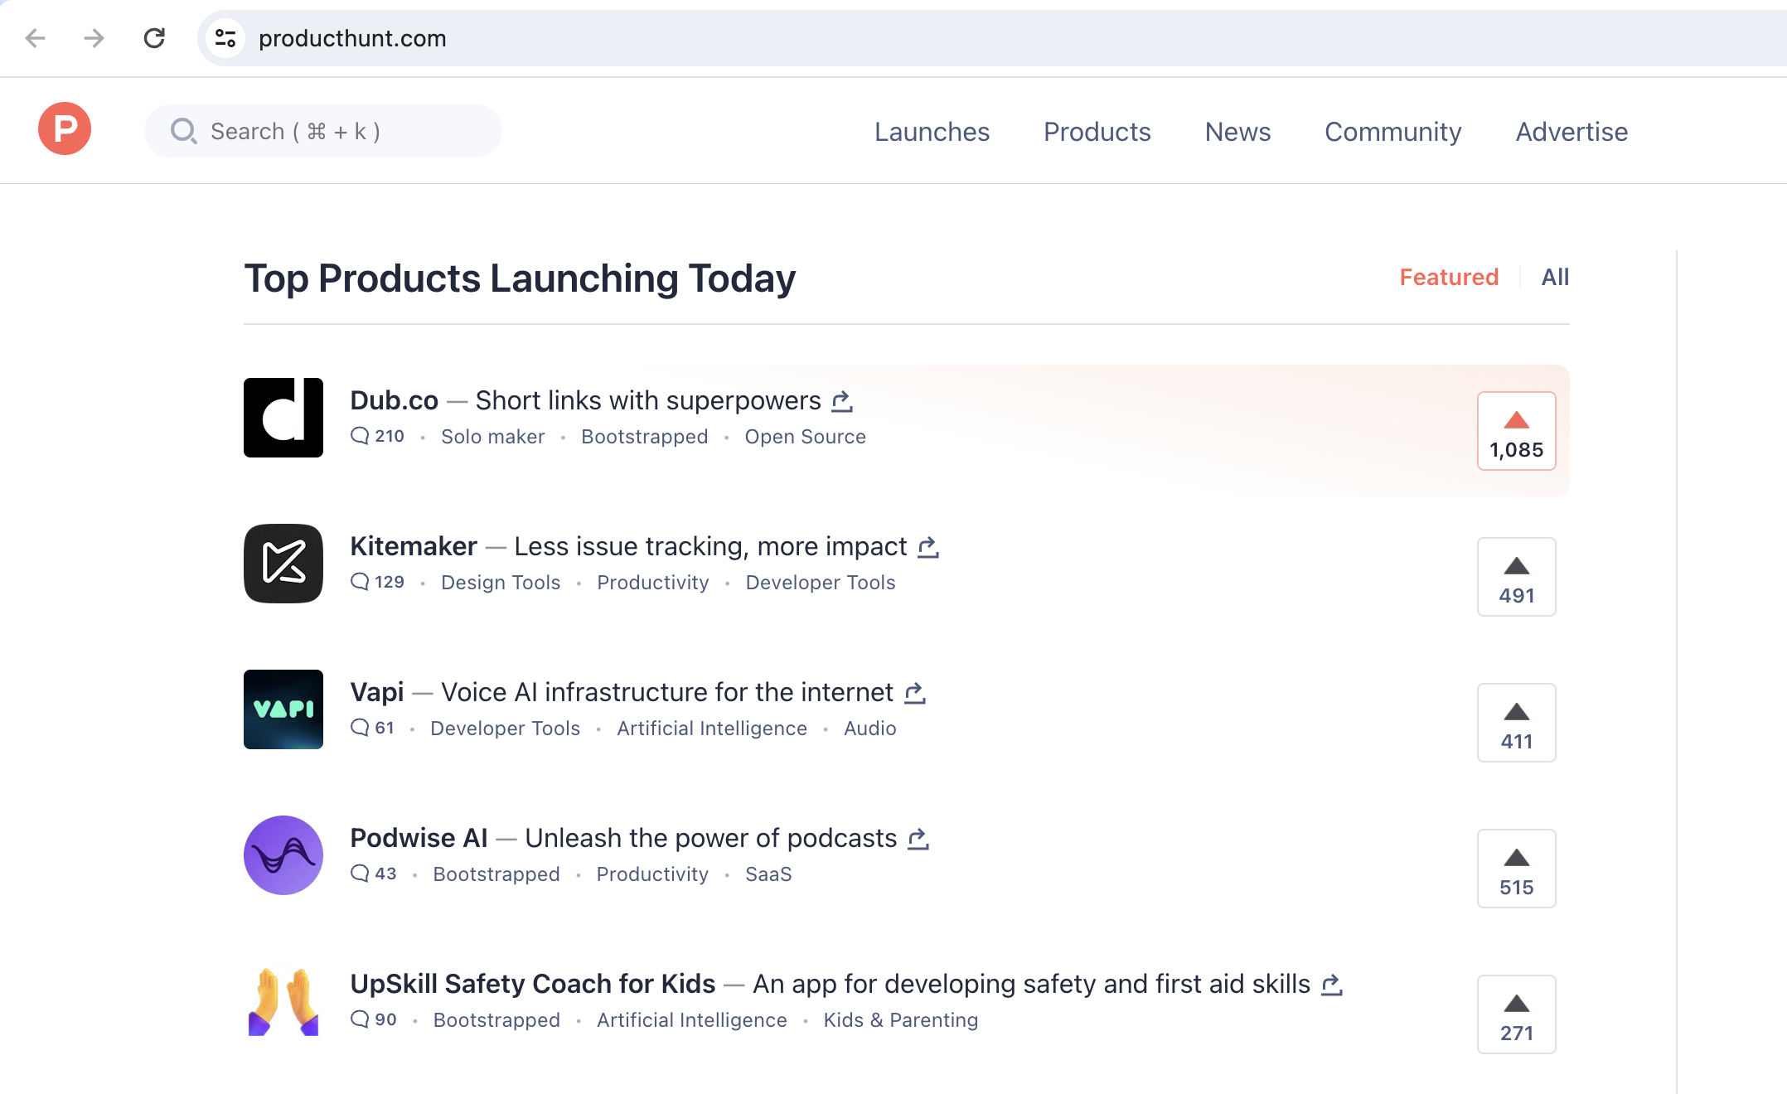Click the Product Hunt logo
Image resolution: width=1787 pixels, height=1094 pixels.
pos(65,129)
